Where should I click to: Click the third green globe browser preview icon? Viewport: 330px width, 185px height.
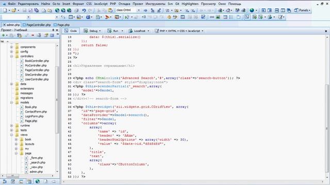tap(69, 10)
